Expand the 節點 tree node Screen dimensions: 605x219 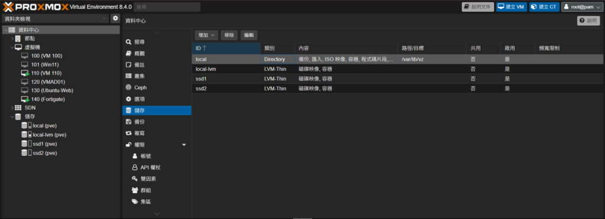pyautogui.click(x=12, y=38)
